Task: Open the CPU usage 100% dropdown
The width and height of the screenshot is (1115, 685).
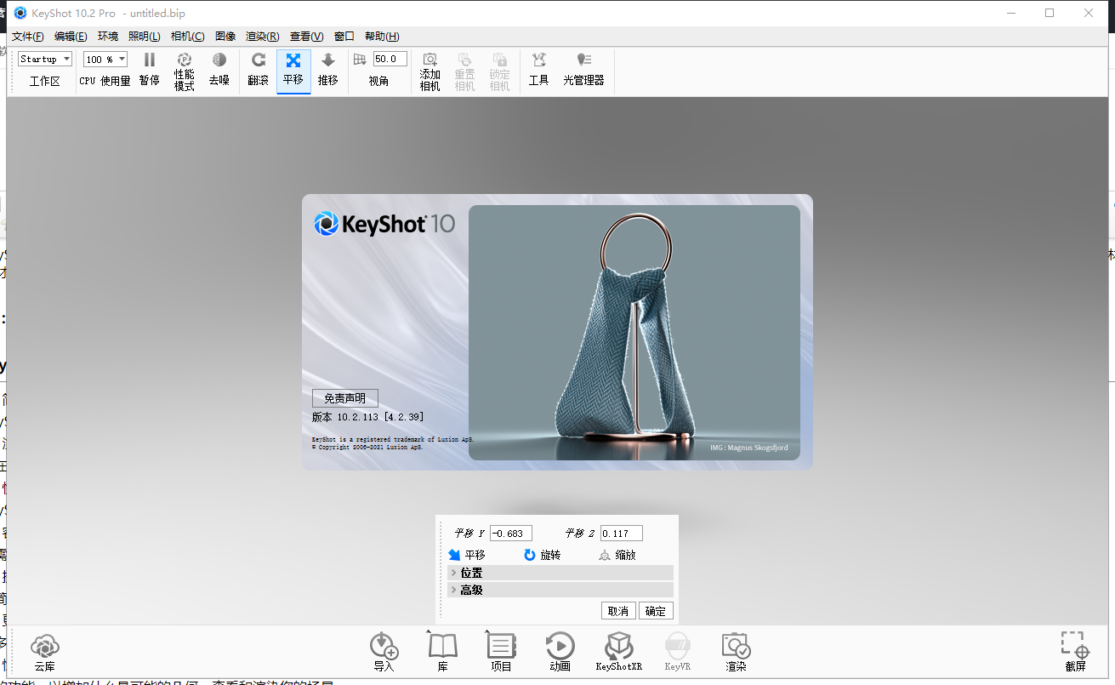Action: (x=105, y=59)
